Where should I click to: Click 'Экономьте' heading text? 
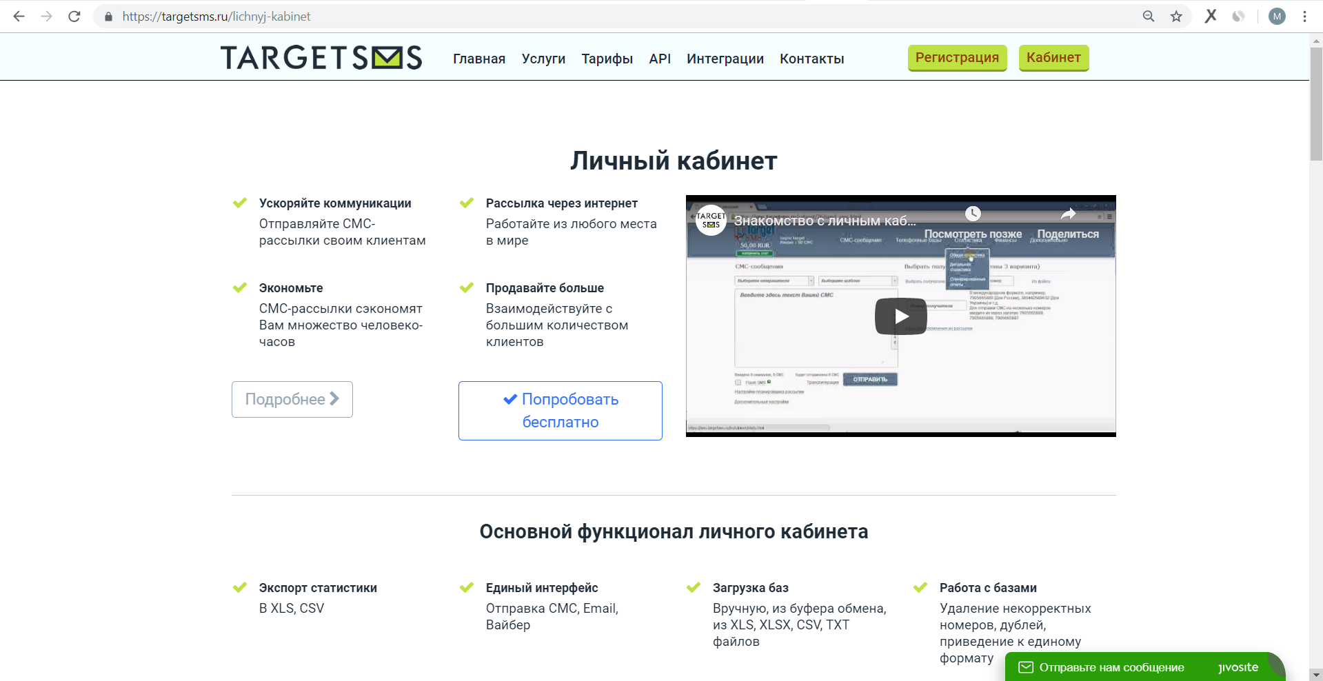pos(291,288)
